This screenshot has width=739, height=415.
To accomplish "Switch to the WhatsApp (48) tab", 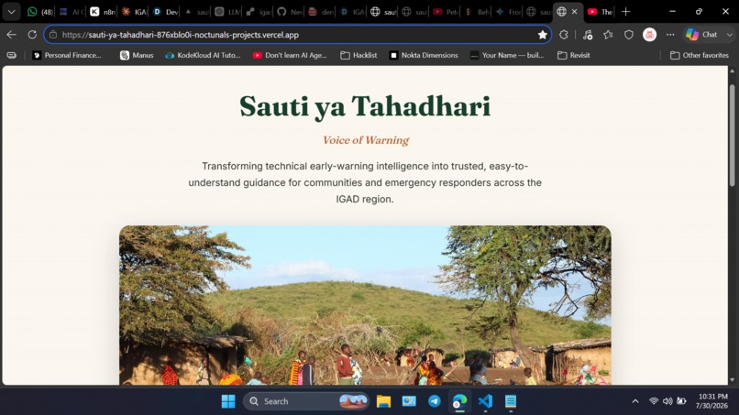I will (39, 12).
